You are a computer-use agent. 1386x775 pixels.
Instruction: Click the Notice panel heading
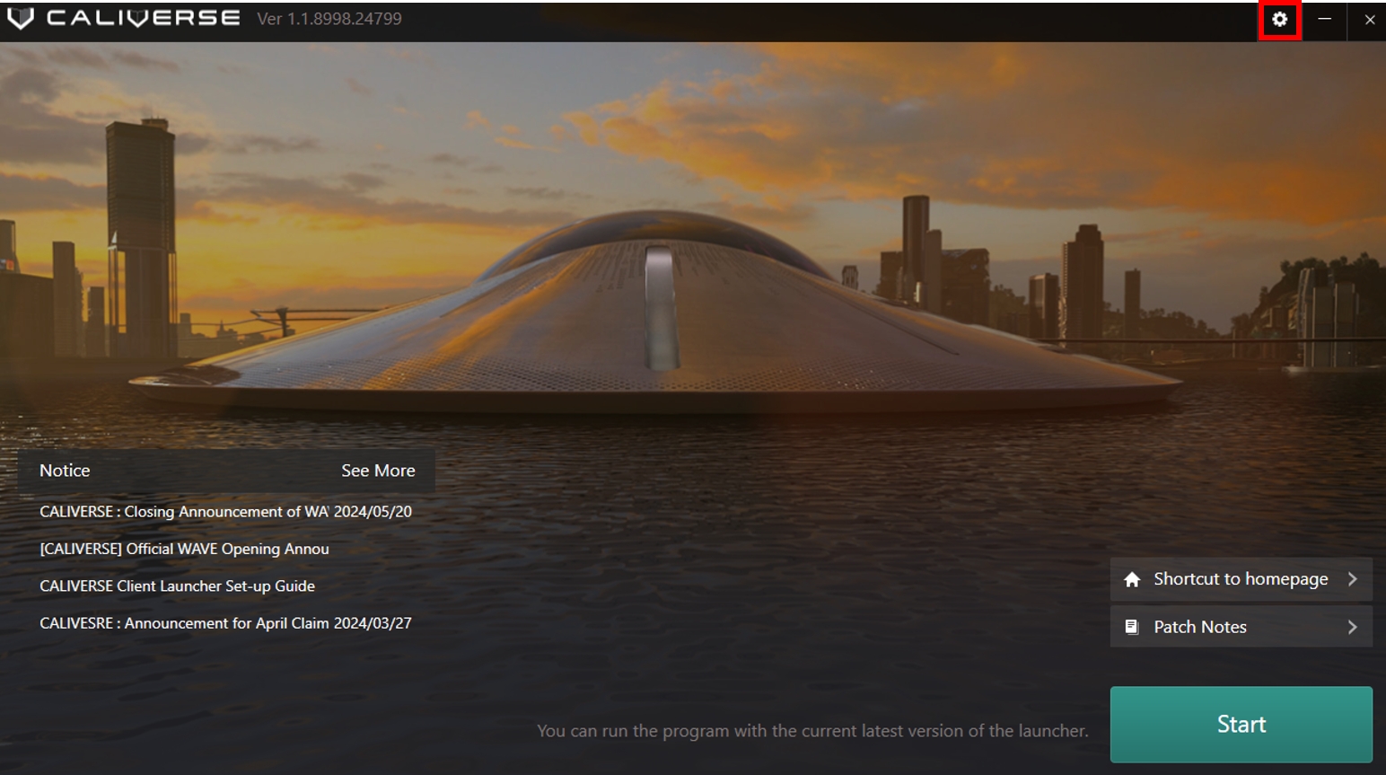(x=65, y=471)
